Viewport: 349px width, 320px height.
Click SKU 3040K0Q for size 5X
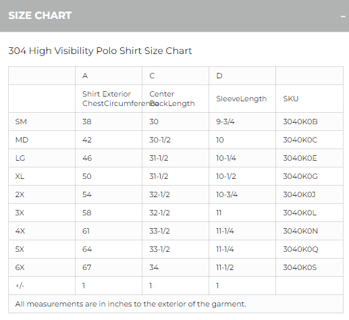[x=300, y=249]
